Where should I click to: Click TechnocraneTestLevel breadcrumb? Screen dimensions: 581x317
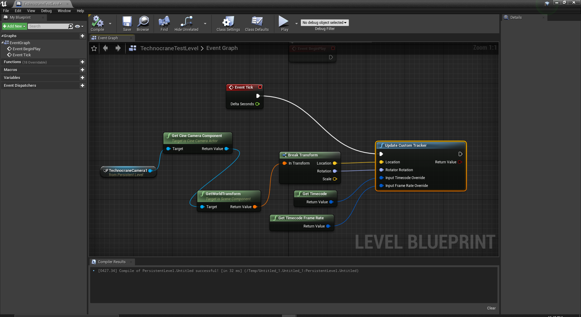pos(169,48)
